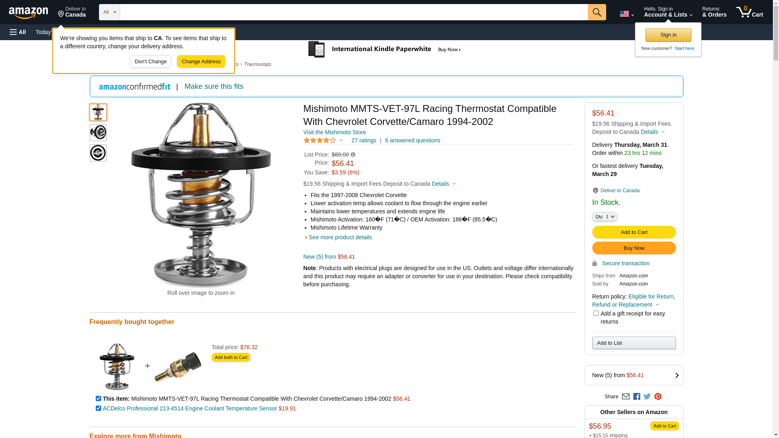779x438 pixels.
Task: Click the Add to Cart button
Action: pos(634,232)
